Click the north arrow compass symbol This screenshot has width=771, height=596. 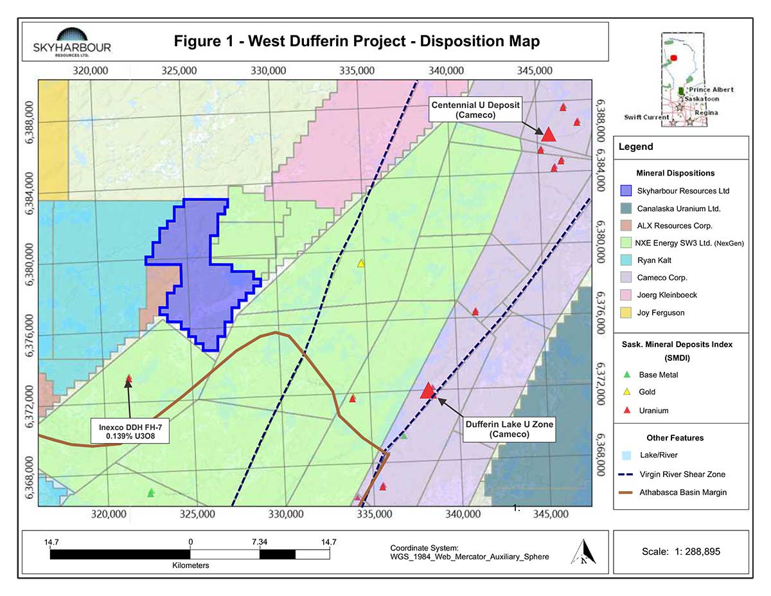click(584, 552)
